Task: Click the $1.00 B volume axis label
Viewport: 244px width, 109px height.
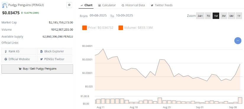Action: pos(85,96)
